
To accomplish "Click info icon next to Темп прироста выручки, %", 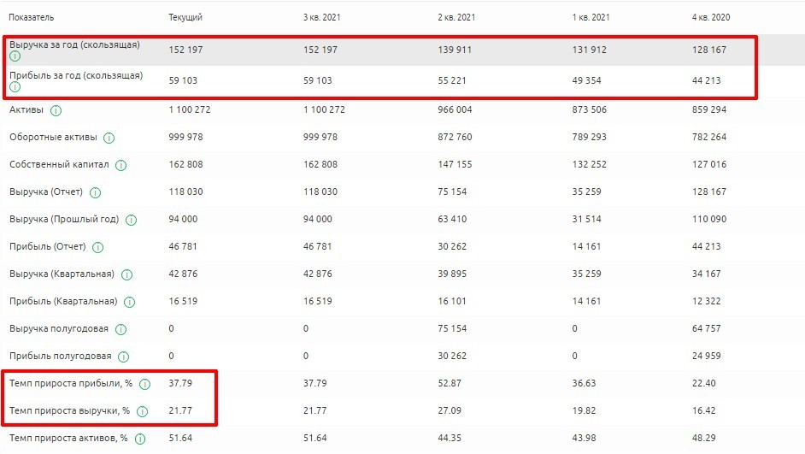I will [142, 411].
